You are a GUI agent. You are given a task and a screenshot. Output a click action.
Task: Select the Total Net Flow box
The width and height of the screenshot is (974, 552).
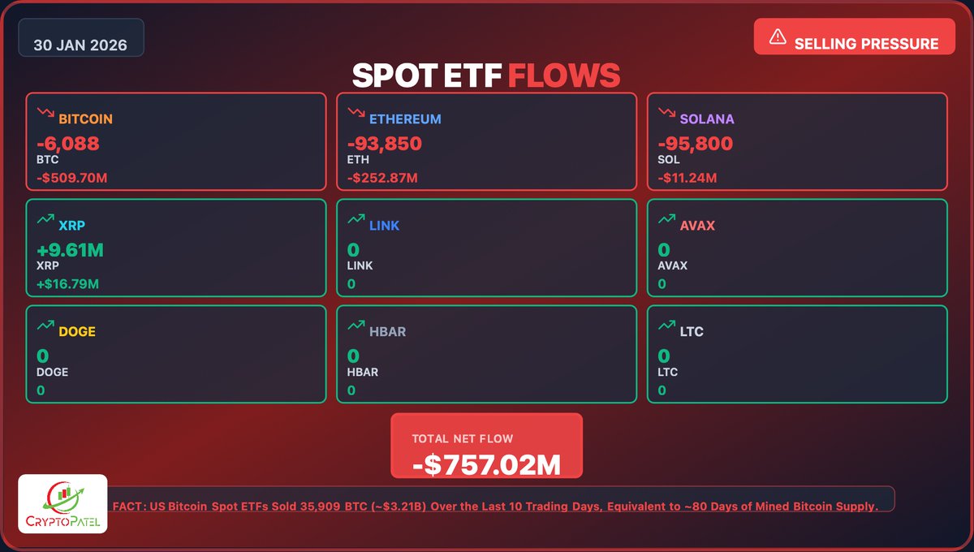point(486,446)
